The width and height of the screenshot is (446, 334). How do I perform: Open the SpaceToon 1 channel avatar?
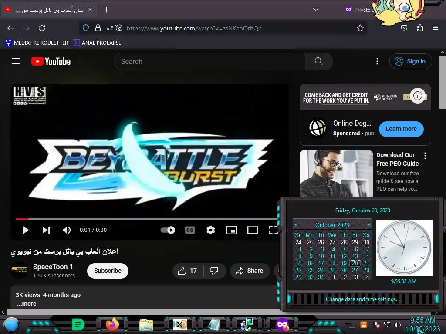pos(19,270)
